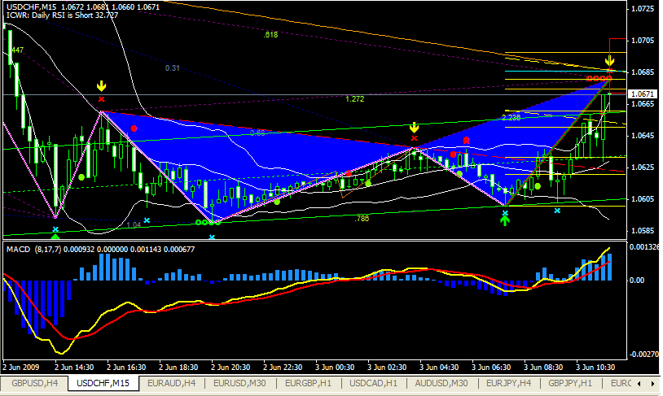
Task: Click the 3 Jun 00:30 time label
Action: pos(335,368)
